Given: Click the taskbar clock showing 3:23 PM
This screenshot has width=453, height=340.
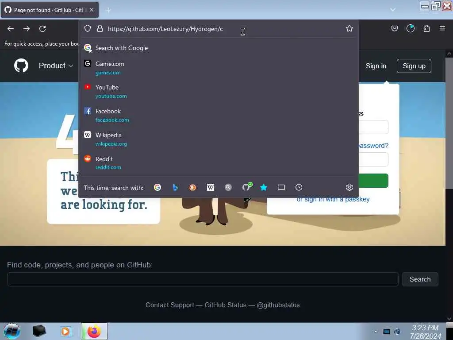Looking at the screenshot, I should coord(425,332).
